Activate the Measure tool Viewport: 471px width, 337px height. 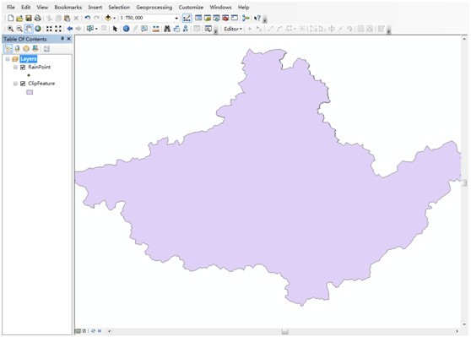[155, 29]
